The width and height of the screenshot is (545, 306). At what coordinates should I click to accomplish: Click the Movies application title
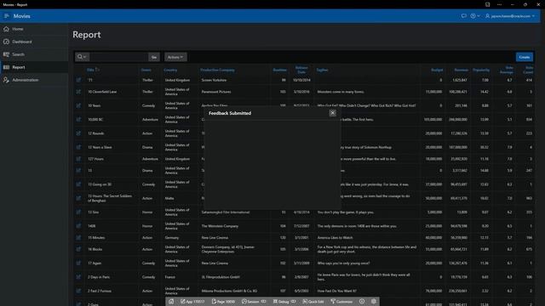(21, 16)
